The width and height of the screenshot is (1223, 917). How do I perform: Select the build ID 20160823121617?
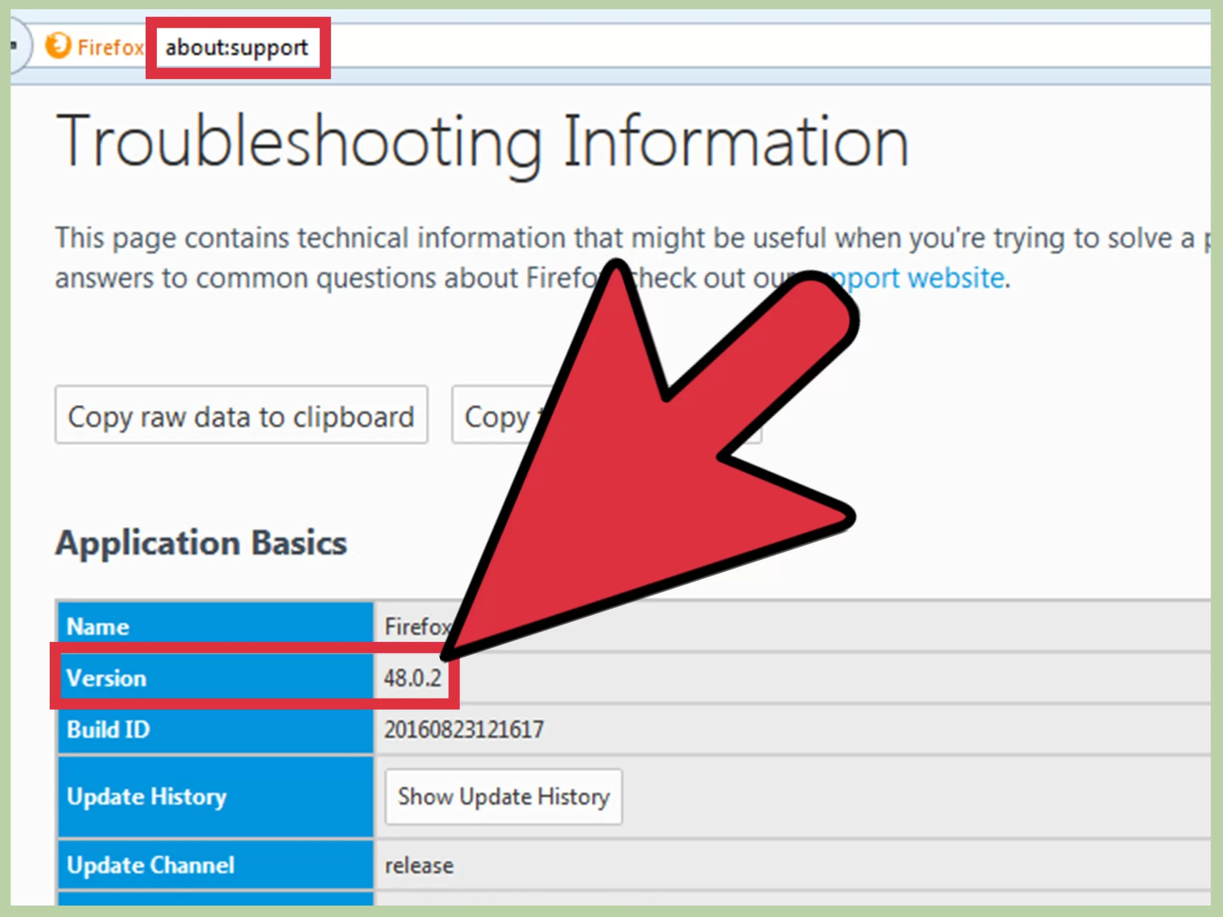(464, 730)
